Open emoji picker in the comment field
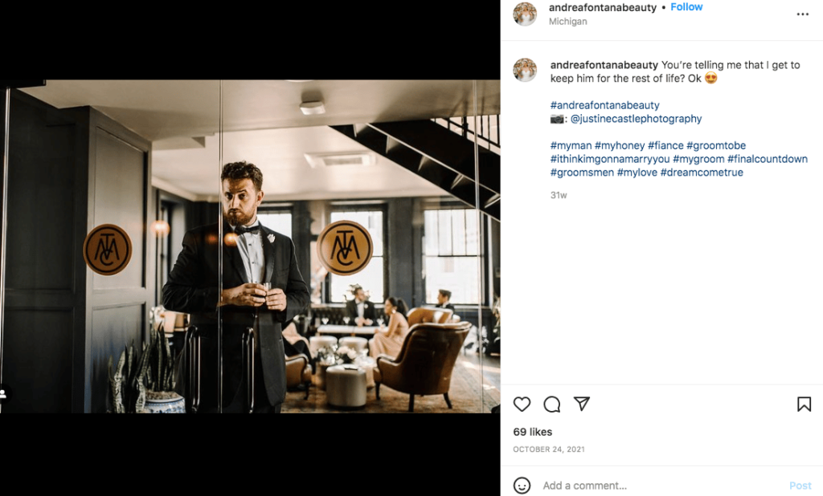The image size is (823, 496). [x=523, y=486]
